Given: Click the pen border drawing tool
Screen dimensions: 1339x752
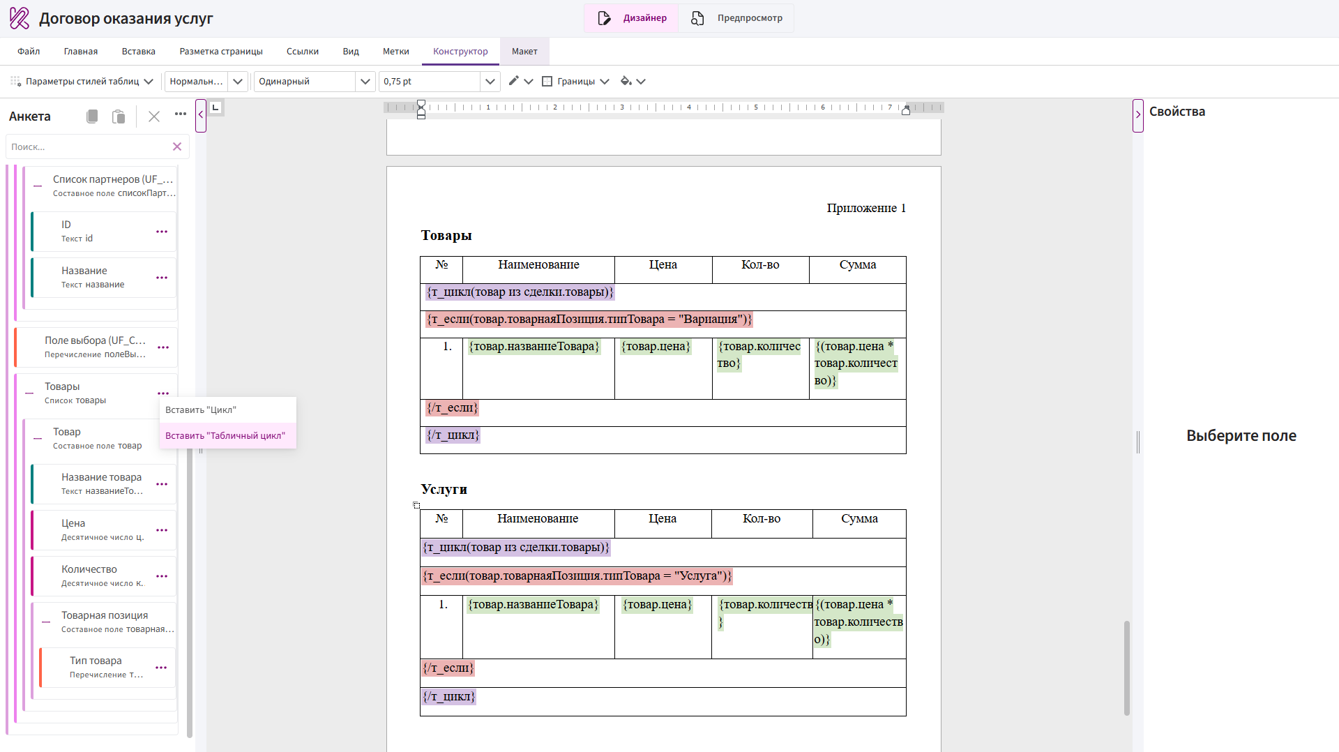Looking at the screenshot, I should click(513, 81).
